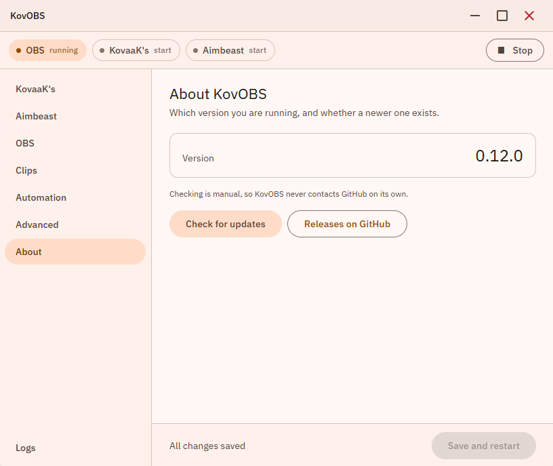Click the Version label in the card

198,158
